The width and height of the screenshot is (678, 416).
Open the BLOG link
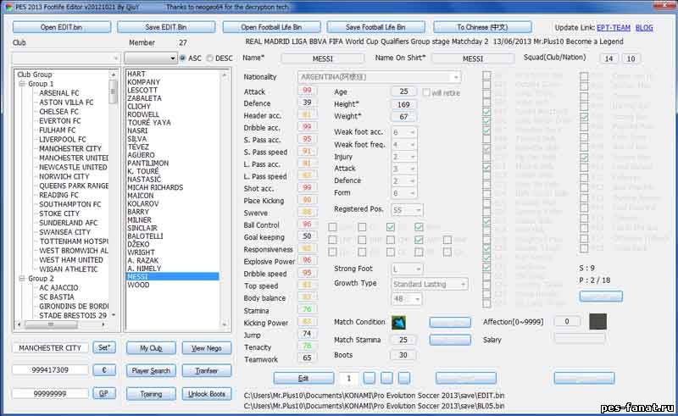tap(644, 28)
